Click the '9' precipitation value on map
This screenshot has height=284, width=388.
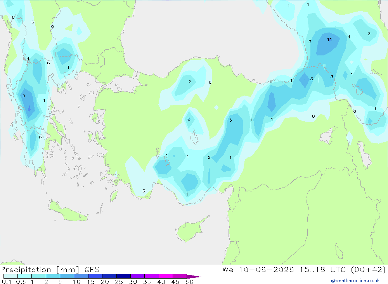(24, 96)
